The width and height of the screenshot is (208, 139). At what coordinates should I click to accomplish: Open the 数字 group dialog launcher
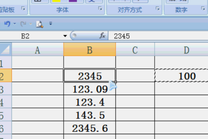pos(203,9)
